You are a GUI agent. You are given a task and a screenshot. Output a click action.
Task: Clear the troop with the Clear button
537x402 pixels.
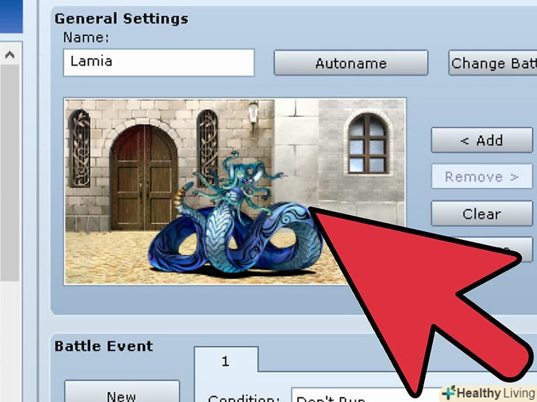pyautogui.click(x=482, y=214)
